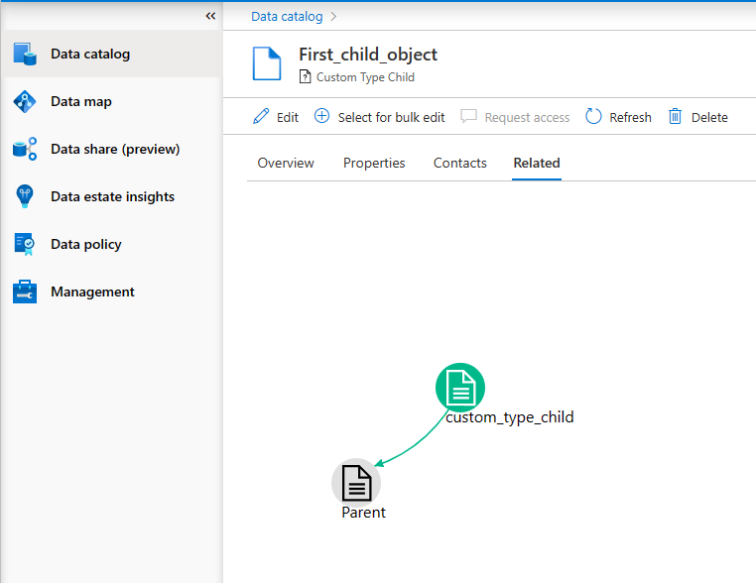The height and width of the screenshot is (583, 756).
Task: Click the Request access button
Action: 516,117
